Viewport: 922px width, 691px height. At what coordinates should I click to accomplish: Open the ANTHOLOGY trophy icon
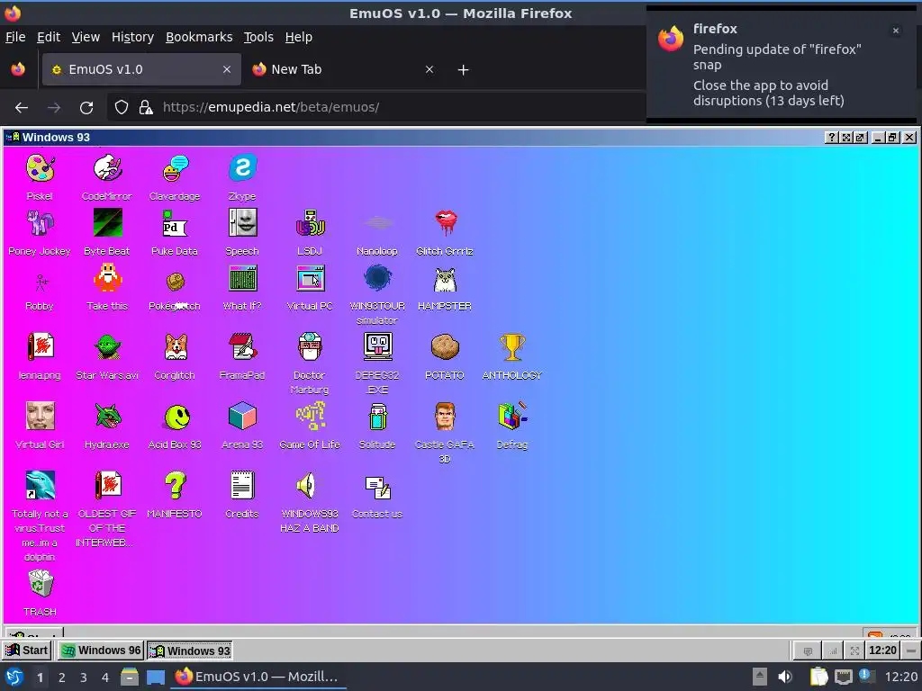click(x=512, y=347)
